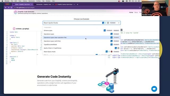Go forward in browser history
This screenshot has width=170, height=96.
pos(8,8)
